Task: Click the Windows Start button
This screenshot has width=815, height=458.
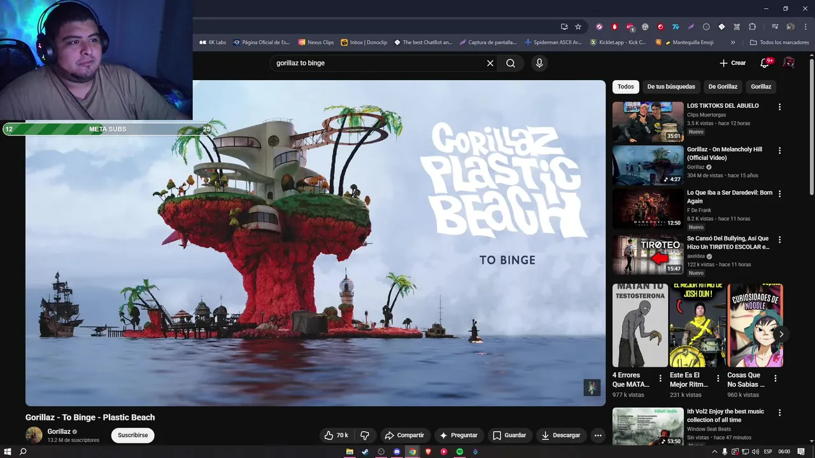Action: [x=8, y=452]
